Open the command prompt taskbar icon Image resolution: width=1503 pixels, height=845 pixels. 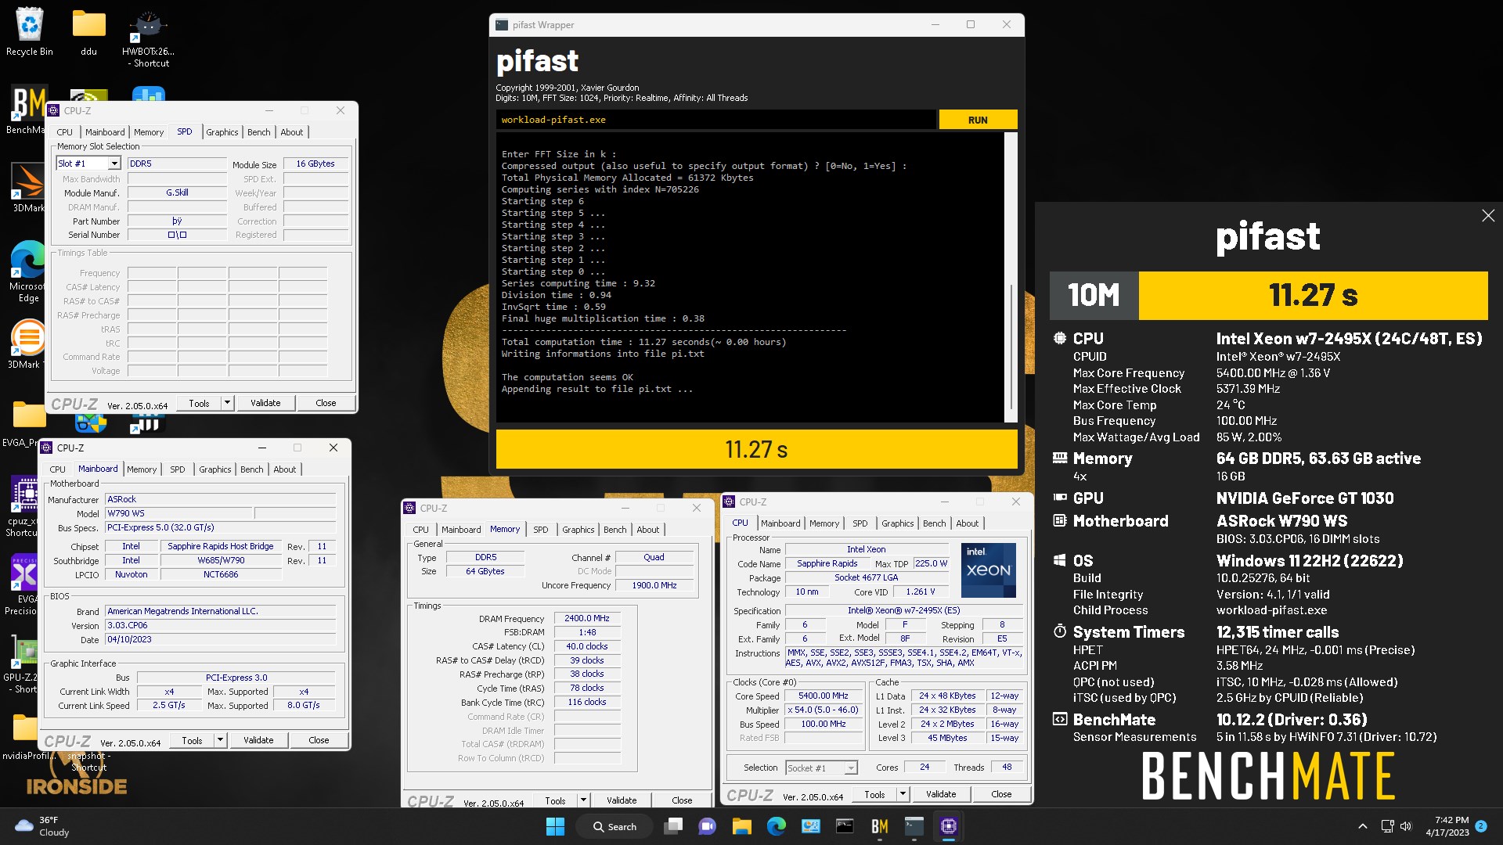tap(845, 826)
